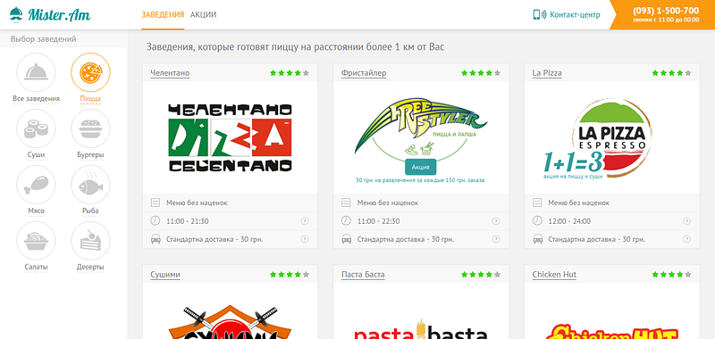The height and width of the screenshot is (339, 715).
Task: Click menu icon in Челентано card
Action: (x=155, y=203)
